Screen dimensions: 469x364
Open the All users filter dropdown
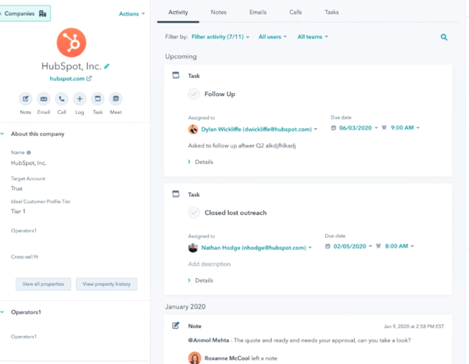pos(273,37)
